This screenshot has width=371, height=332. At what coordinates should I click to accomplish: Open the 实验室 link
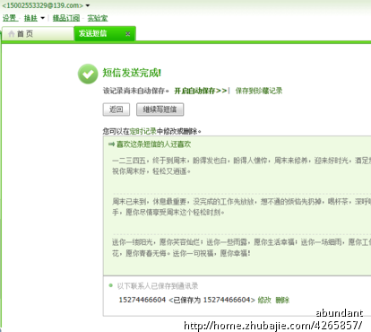click(98, 18)
